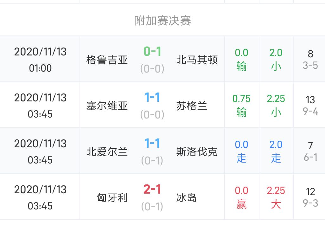
Task: Open the 格鲁吉亚 team link
Action: coord(107,60)
